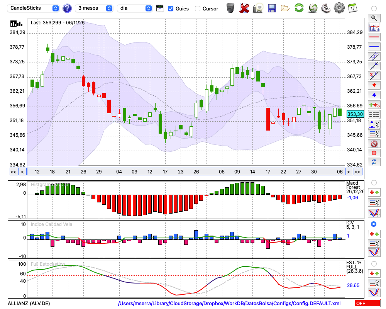Open the folder icon in toolbar
Image resolution: width=386 pixels, height=309 pixels.
[x=285, y=8]
